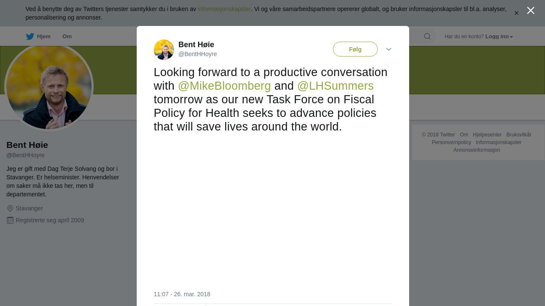Viewport: 545px width, 306px height.
Task: Open Personvernpolicy footer link
Action: pos(451,142)
